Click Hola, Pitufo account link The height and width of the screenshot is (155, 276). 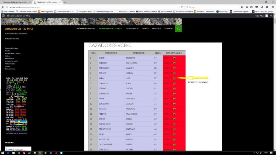click(x=261, y=16)
